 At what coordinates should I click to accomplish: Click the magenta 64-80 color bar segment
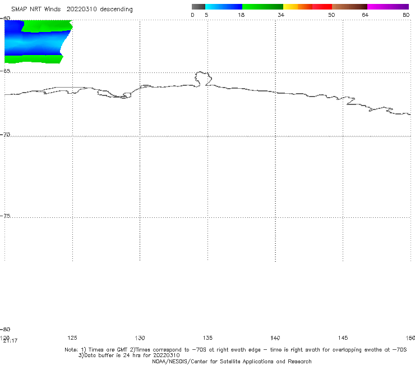[388, 7]
